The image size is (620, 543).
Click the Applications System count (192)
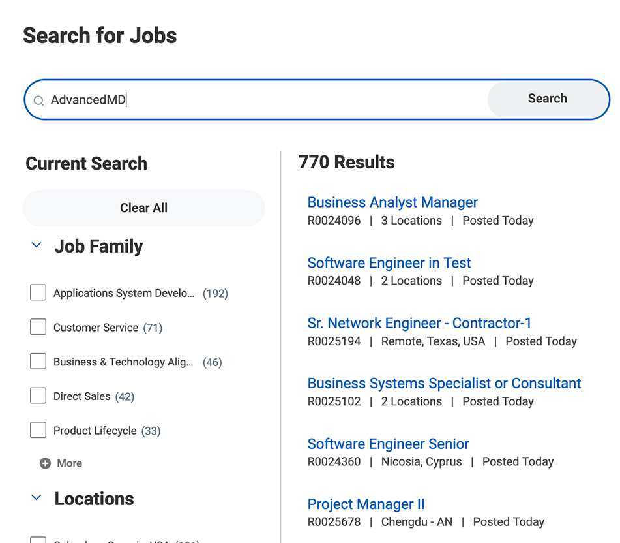pos(216,293)
